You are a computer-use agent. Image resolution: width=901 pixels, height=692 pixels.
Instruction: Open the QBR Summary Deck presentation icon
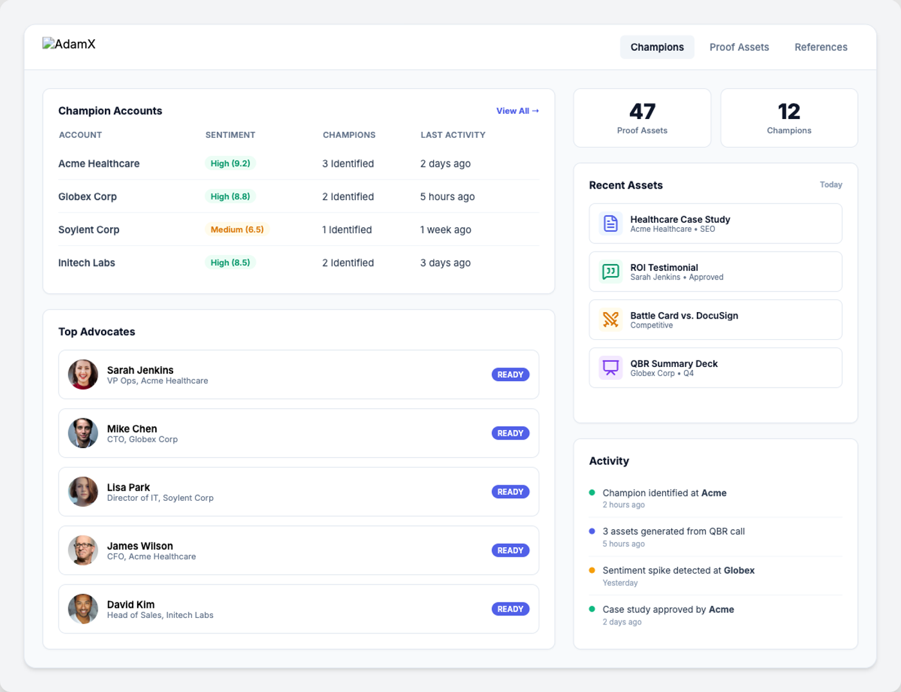(x=609, y=368)
